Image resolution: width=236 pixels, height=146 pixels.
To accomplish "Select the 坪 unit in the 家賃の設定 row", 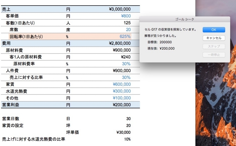I will [x=68, y=126].
